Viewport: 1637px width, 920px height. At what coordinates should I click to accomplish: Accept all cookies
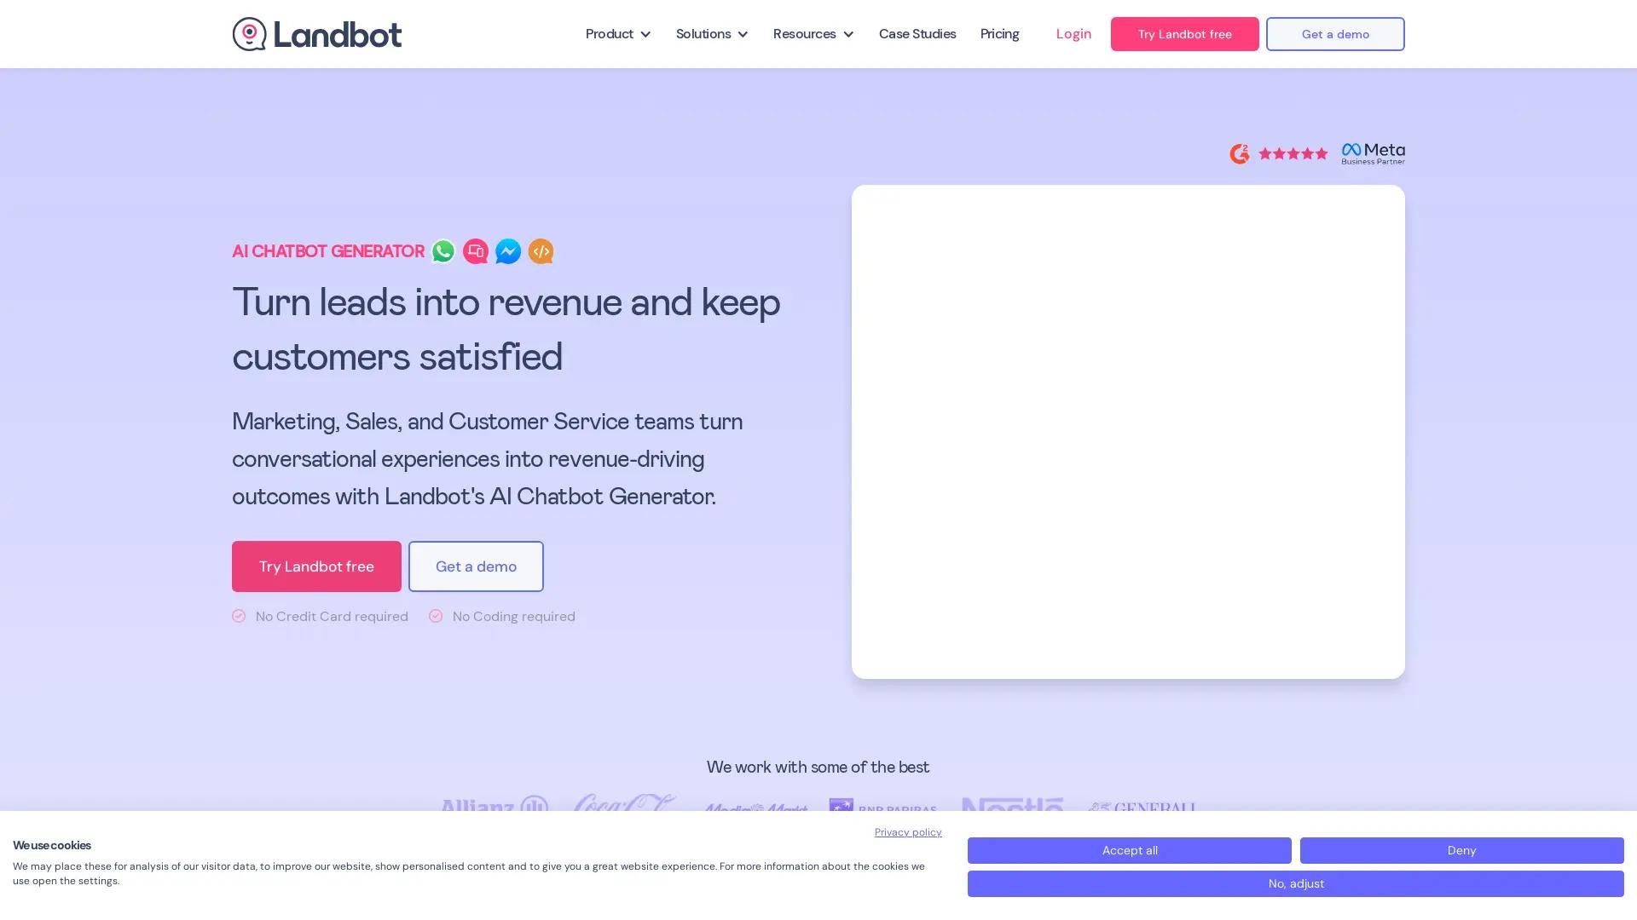pyautogui.click(x=1129, y=850)
